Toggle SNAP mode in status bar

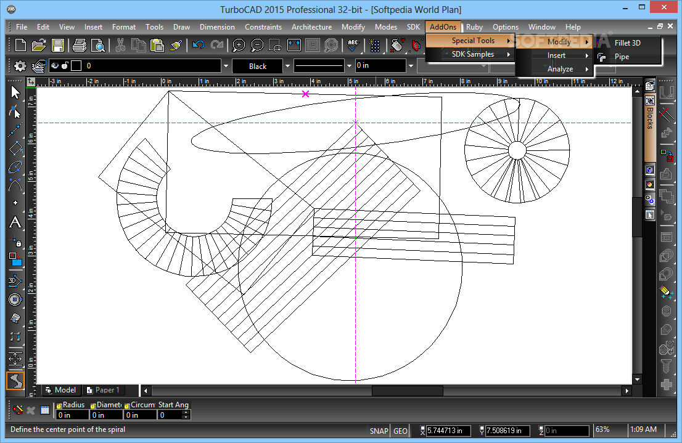pos(379,431)
